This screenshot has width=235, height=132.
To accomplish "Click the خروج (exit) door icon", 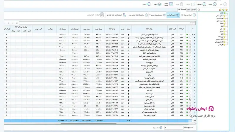I will (x=149, y=4).
